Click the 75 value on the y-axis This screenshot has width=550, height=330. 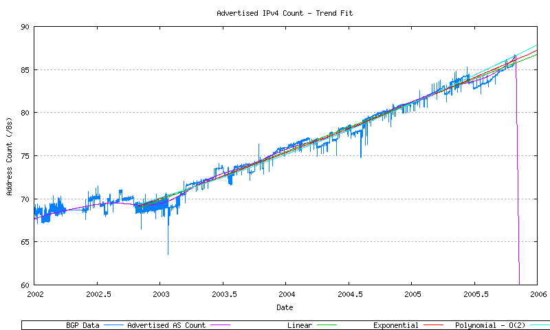tap(25, 156)
